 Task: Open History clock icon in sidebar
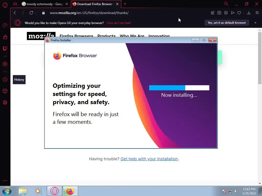point(5,80)
